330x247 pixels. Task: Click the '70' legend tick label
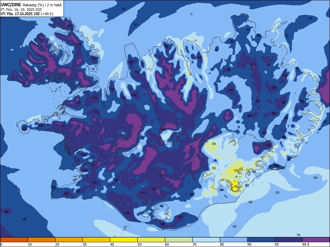(x=194, y=244)
